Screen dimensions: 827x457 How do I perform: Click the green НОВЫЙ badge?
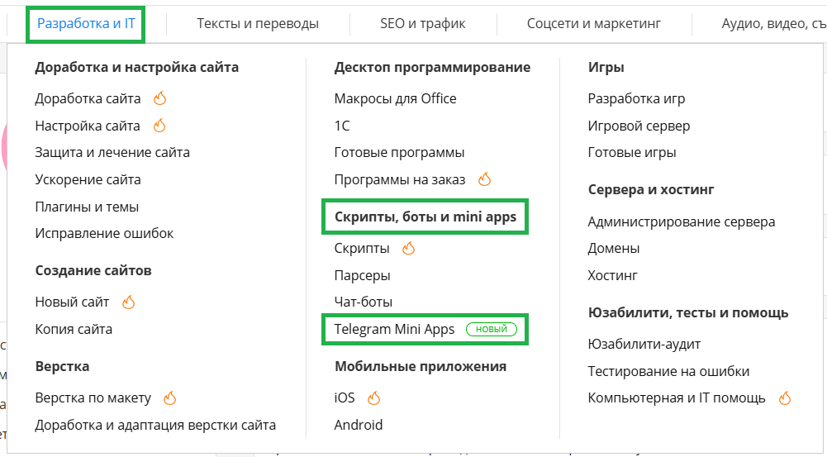click(492, 329)
